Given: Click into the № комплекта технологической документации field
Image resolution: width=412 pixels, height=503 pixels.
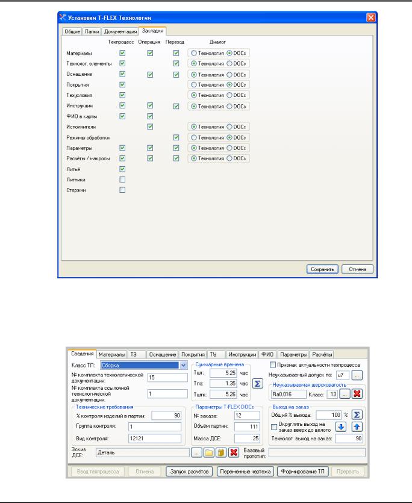Looking at the screenshot, I should [167, 378].
